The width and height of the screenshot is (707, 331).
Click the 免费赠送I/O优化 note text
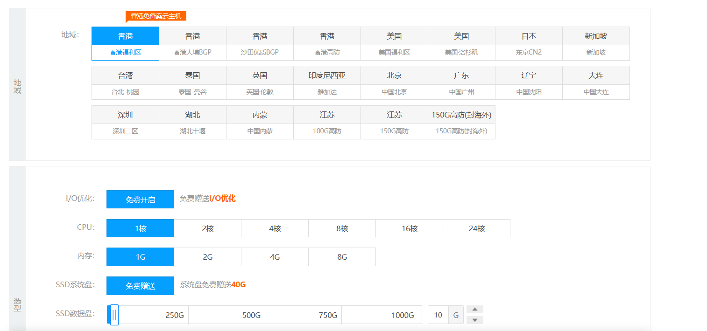coord(208,199)
